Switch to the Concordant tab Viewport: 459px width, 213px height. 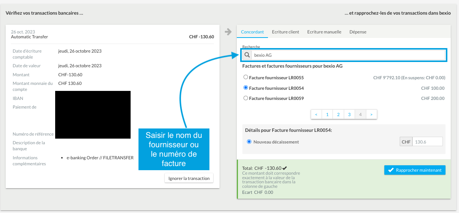point(252,32)
